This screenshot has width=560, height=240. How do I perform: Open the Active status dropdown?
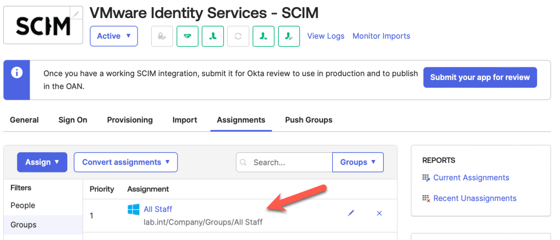(x=114, y=36)
